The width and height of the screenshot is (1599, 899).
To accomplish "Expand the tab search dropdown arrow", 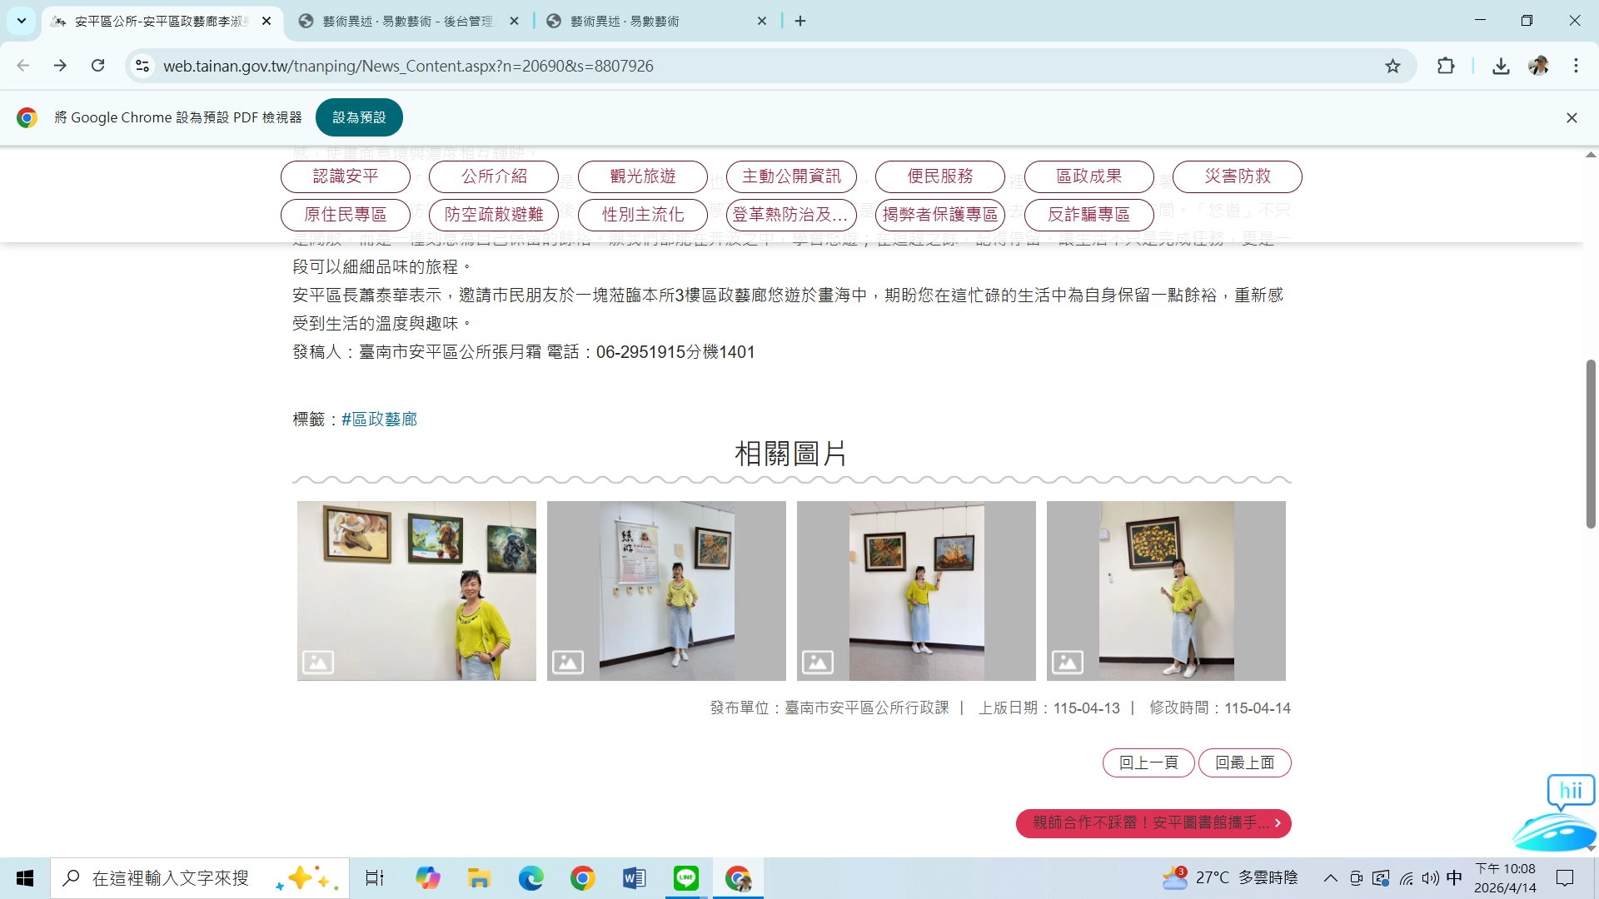I will 22,21.
